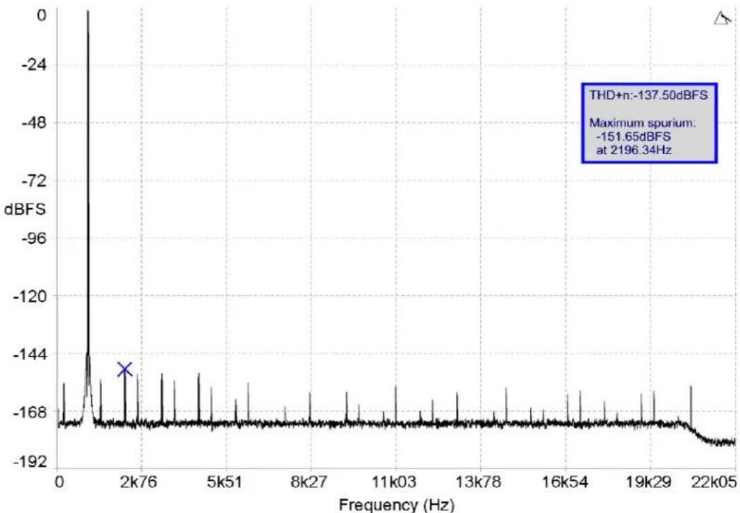Click the dBFS axis title
Screen dimensions: 740x513
coord(25,210)
